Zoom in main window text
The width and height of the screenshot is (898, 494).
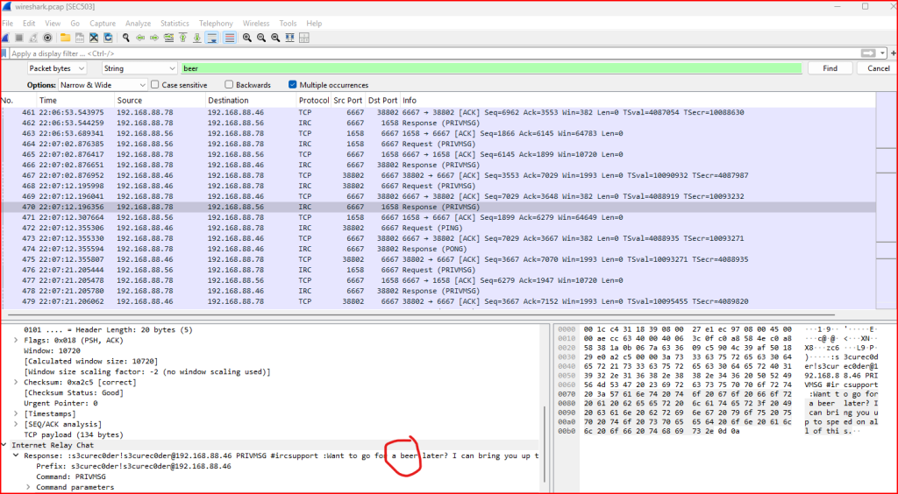246,38
